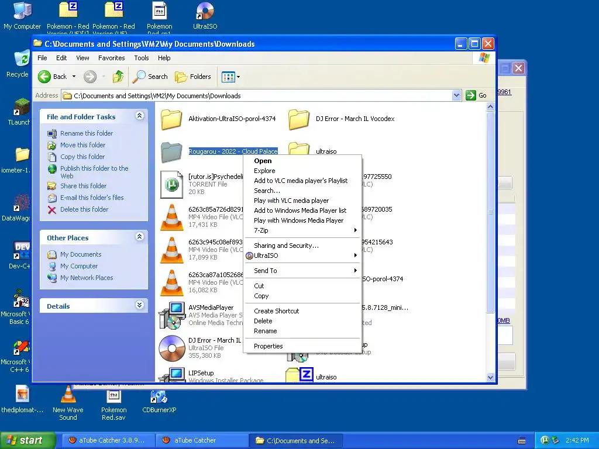This screenshot has height=449, width=599.
Task: Select the 6263ca87a1052686 VLC video icon
Action: pos(171,283)
